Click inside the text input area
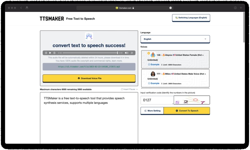 point(89,118)
